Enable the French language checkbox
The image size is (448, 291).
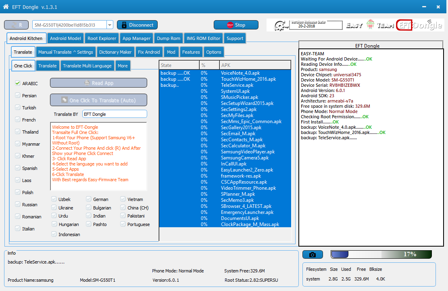pyautogui.click(x=18, y=119)
